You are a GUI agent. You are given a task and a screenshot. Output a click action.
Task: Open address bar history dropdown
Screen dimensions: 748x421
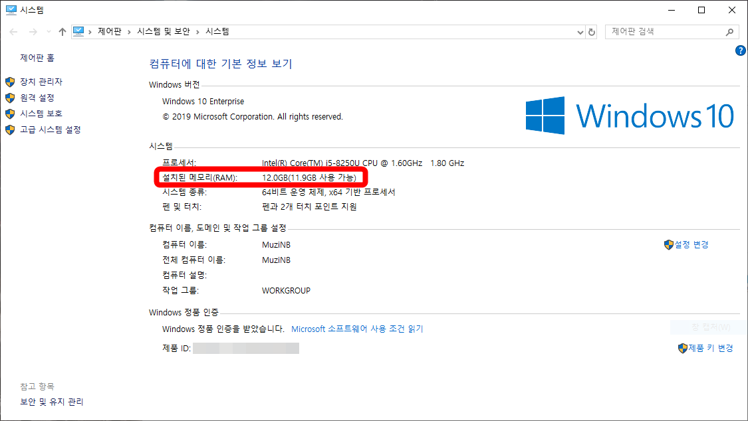pos(580,32)
